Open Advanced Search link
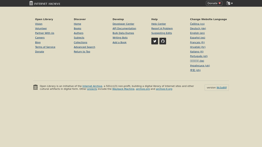This screenshot has width=262, height=147. click(x=85, y=47)
